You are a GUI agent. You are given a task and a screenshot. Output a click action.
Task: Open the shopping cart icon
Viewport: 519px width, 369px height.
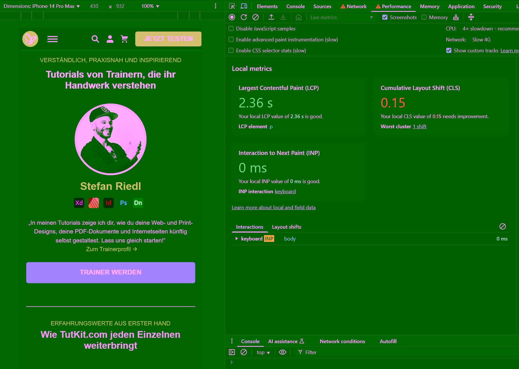point(124,39)
